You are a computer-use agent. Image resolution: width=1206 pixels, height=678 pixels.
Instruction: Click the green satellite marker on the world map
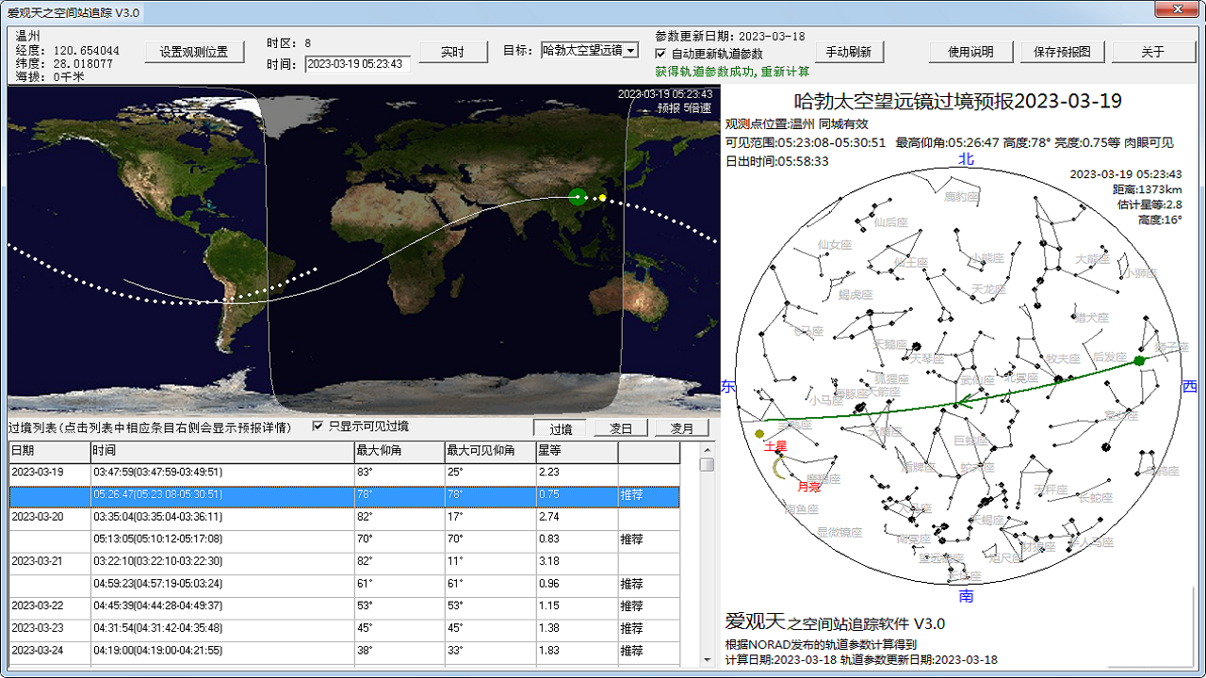(577, 198)
